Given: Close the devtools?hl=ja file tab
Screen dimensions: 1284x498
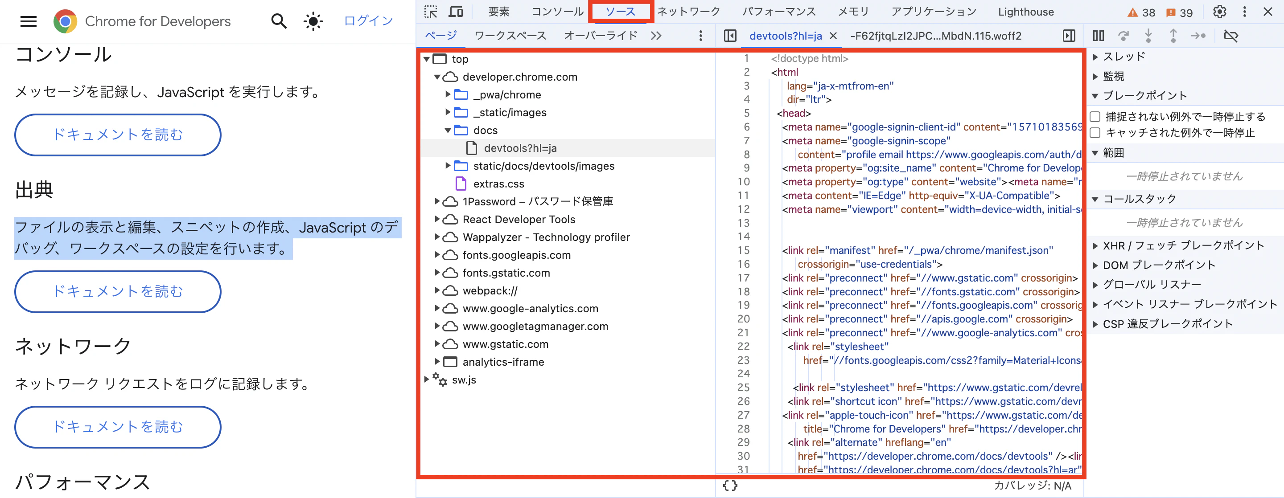Looking at the screenshot, I should pos(833,36).
